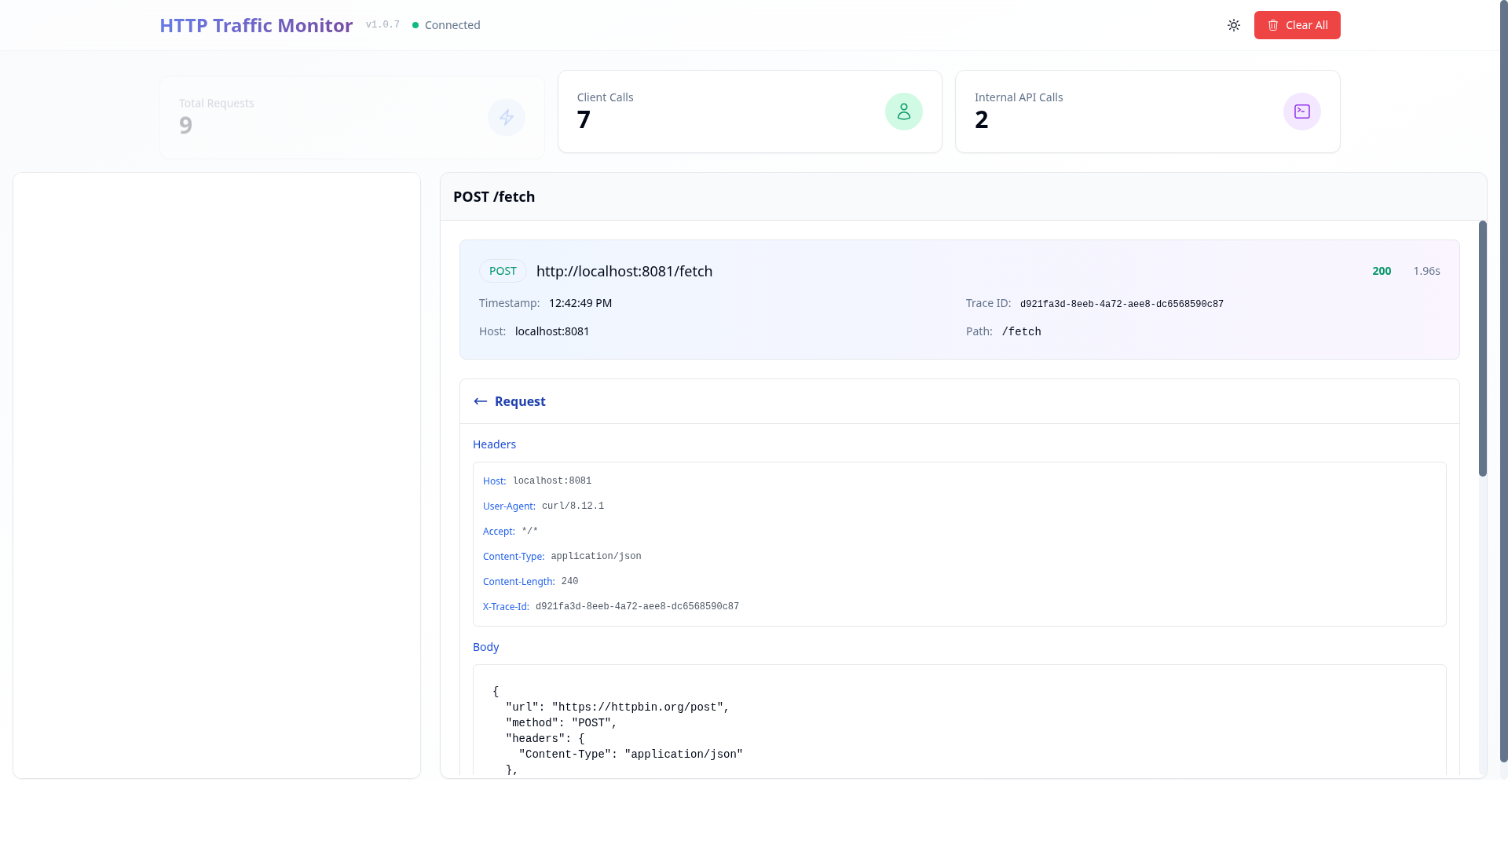Click the lightning bolt Total Requests icon
Viewport: 1508px width, 848px height.
(x=507, y=117)
